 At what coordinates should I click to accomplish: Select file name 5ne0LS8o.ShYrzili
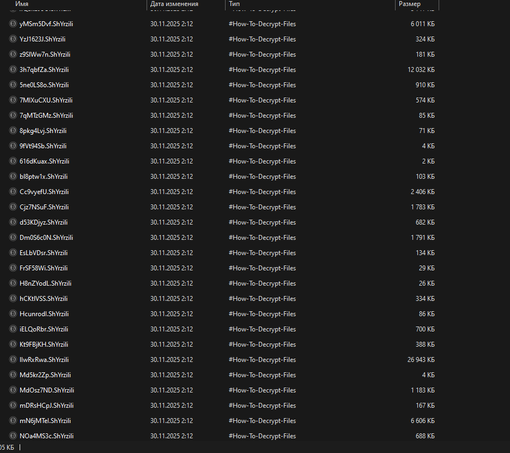44,85
